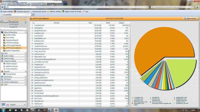The image size is (200, 112).
Task: Open Primeiros passos bookmark
Action: point(21,11)
